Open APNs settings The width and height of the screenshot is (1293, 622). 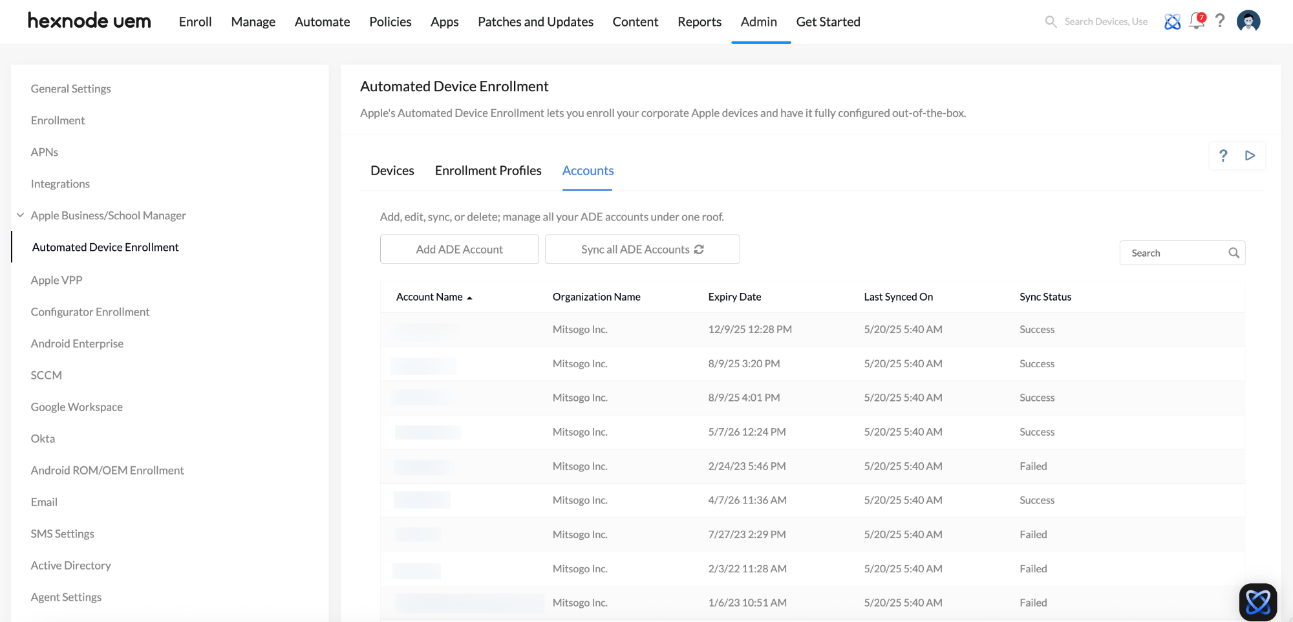[45, 152]
